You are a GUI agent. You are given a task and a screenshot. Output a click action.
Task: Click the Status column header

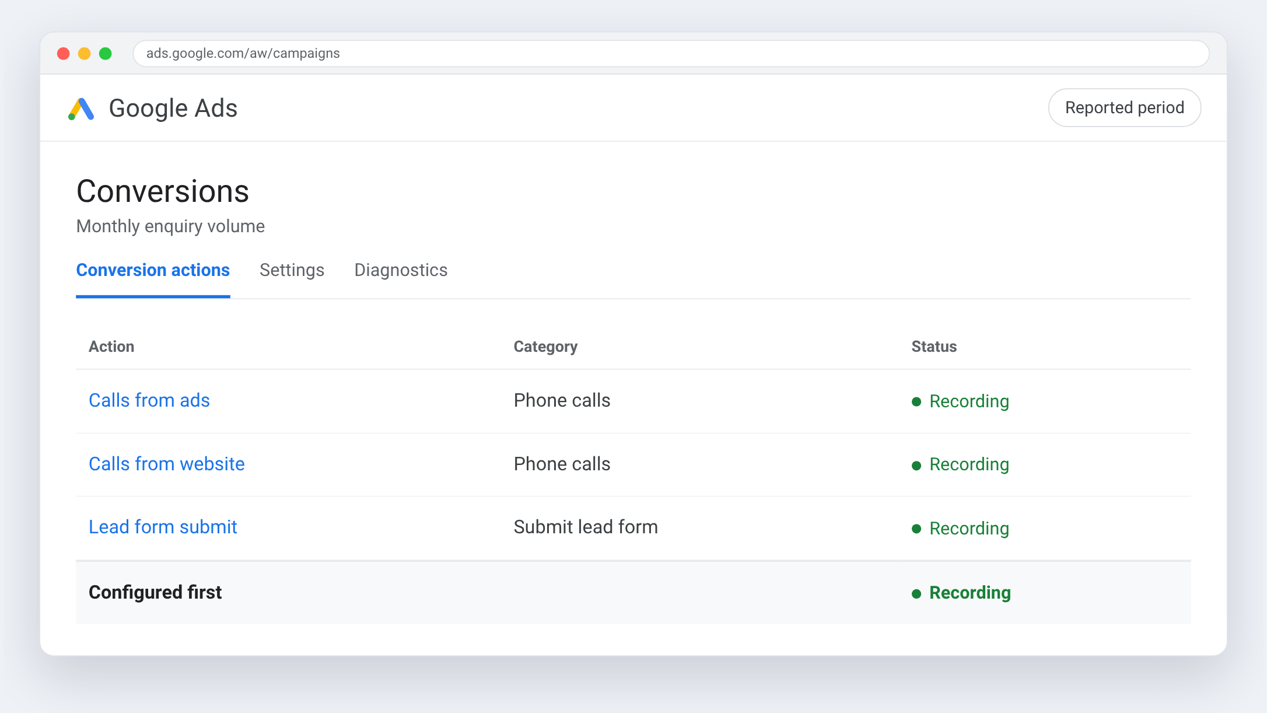click(x=934, y=347)
